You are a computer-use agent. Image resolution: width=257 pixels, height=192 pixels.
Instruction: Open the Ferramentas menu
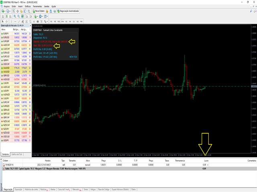coord(39,7)
